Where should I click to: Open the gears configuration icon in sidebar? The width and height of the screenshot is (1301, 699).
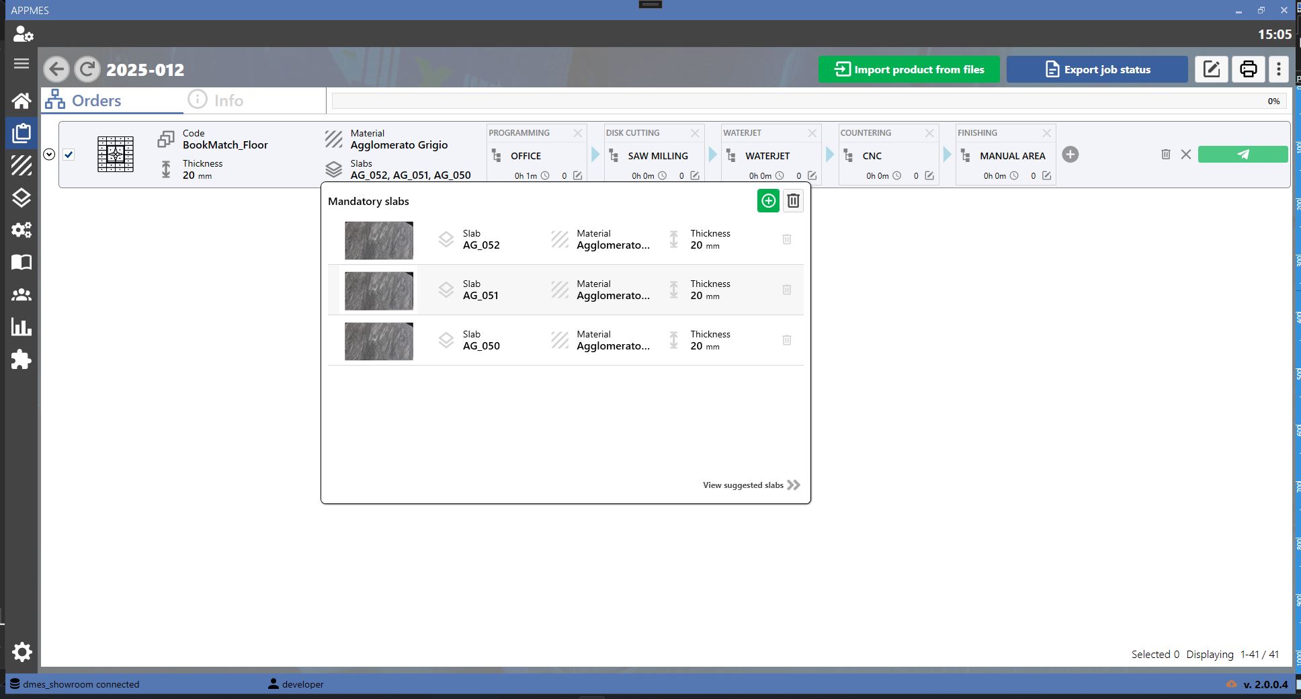22,230
